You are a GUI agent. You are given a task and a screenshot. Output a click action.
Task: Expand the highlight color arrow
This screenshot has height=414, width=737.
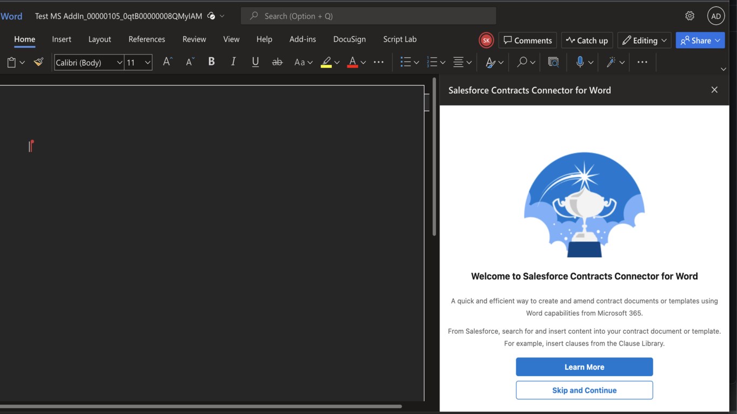pos(337,63)
